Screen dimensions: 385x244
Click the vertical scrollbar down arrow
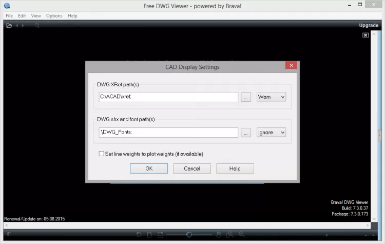click(x=374, y=219)
